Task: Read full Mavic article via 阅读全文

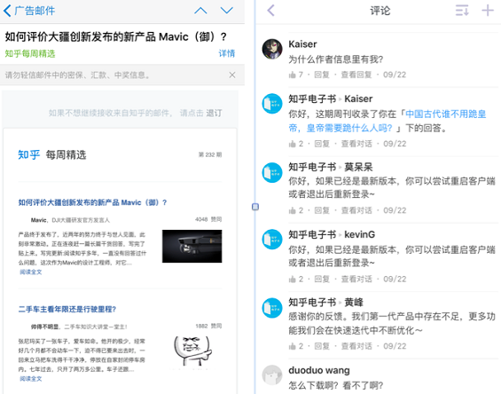Action: coord(31,272)
